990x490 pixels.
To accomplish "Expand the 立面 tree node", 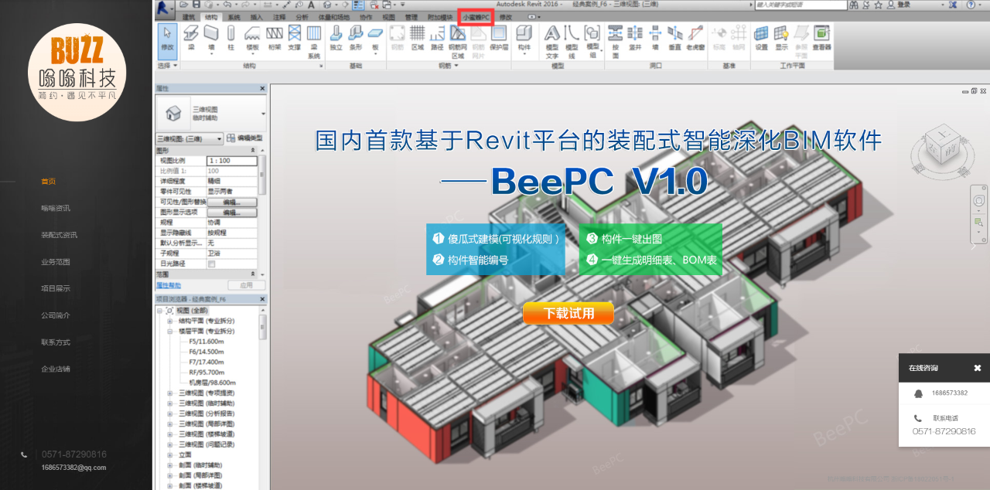I will [x=170, y=455].
